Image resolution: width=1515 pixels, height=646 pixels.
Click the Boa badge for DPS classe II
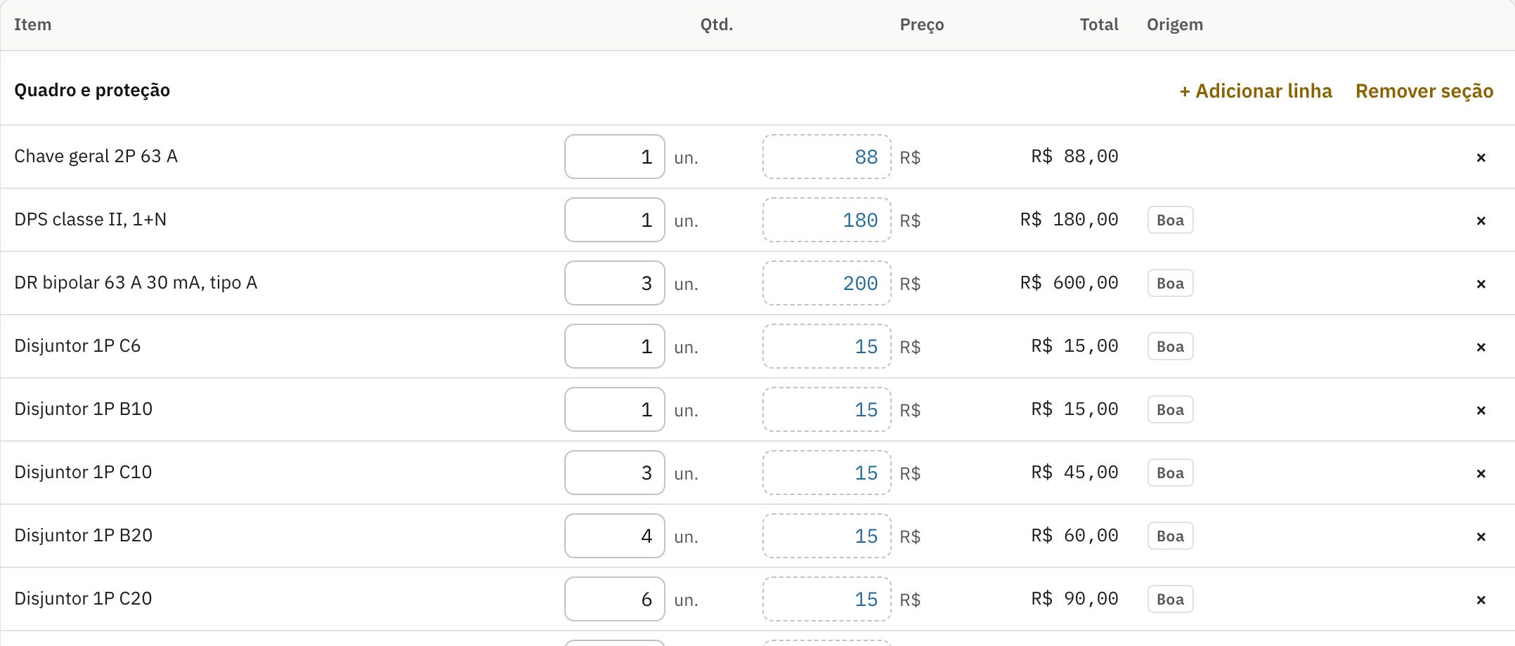(x=1171, y=220)
